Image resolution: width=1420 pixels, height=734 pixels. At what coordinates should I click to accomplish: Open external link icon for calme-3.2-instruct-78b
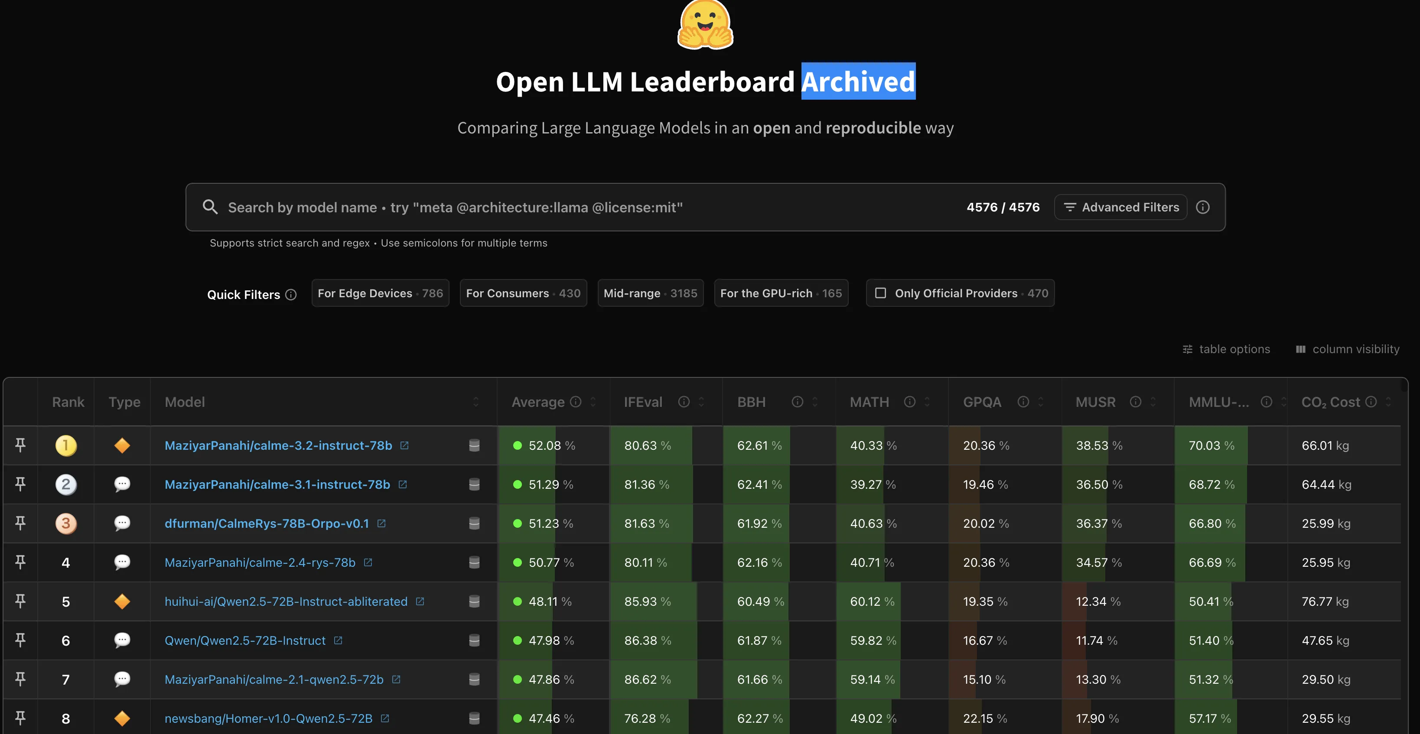pos(404,445)
